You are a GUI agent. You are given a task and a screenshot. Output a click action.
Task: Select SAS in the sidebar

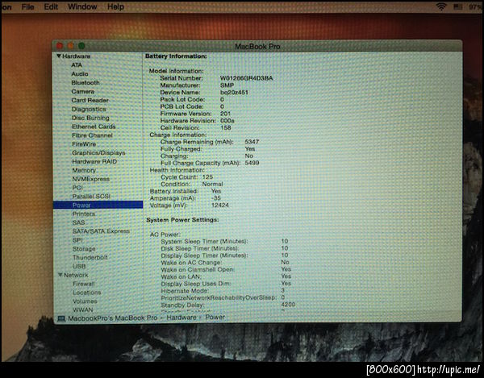click(x=78, y=222)
